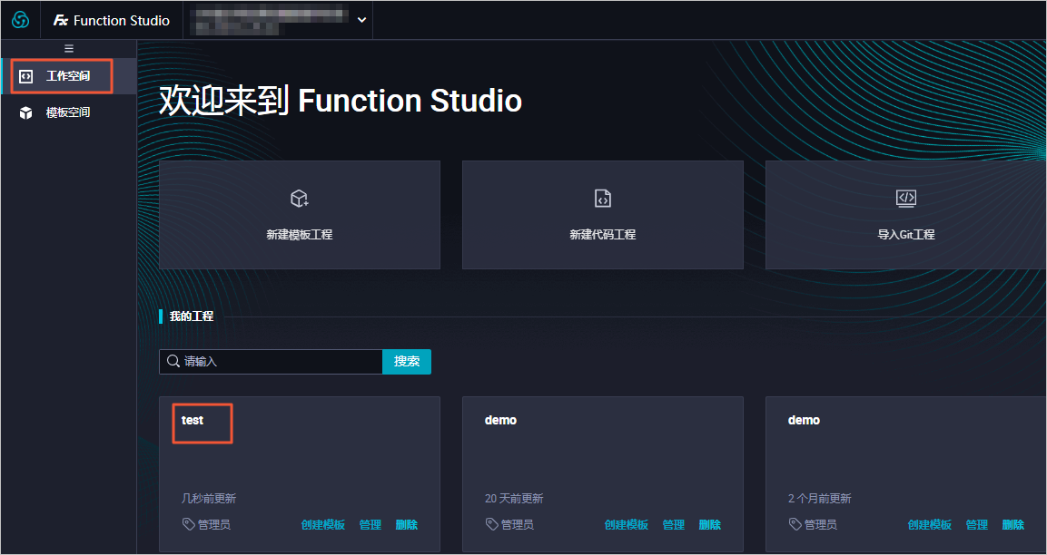Click 20 天前更新 text

[x=514, y=499]
